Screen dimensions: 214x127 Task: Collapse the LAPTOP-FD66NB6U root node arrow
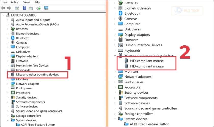coord(3,15)
